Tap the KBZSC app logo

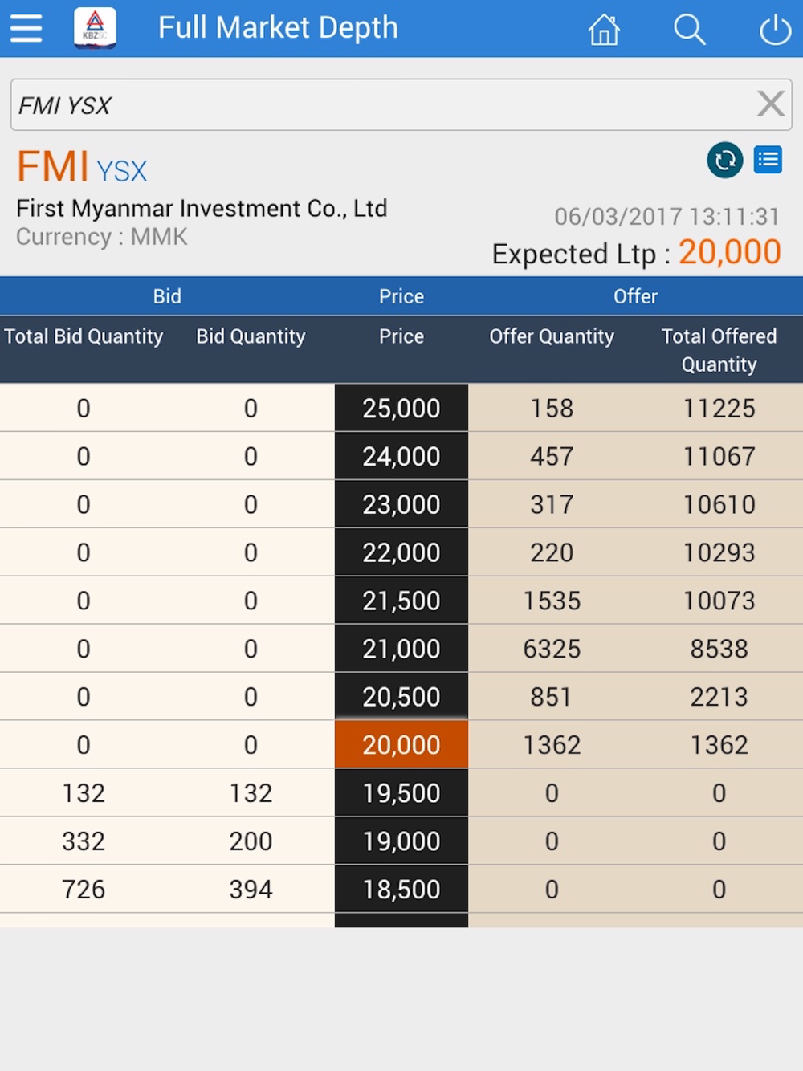pos(95,27)
